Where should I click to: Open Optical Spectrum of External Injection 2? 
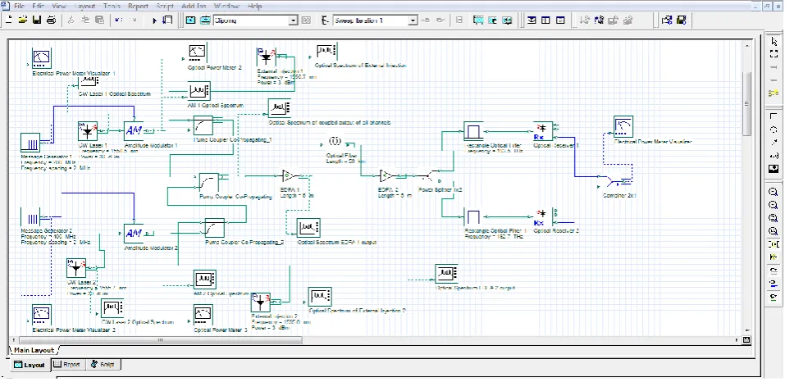(320, 297)
